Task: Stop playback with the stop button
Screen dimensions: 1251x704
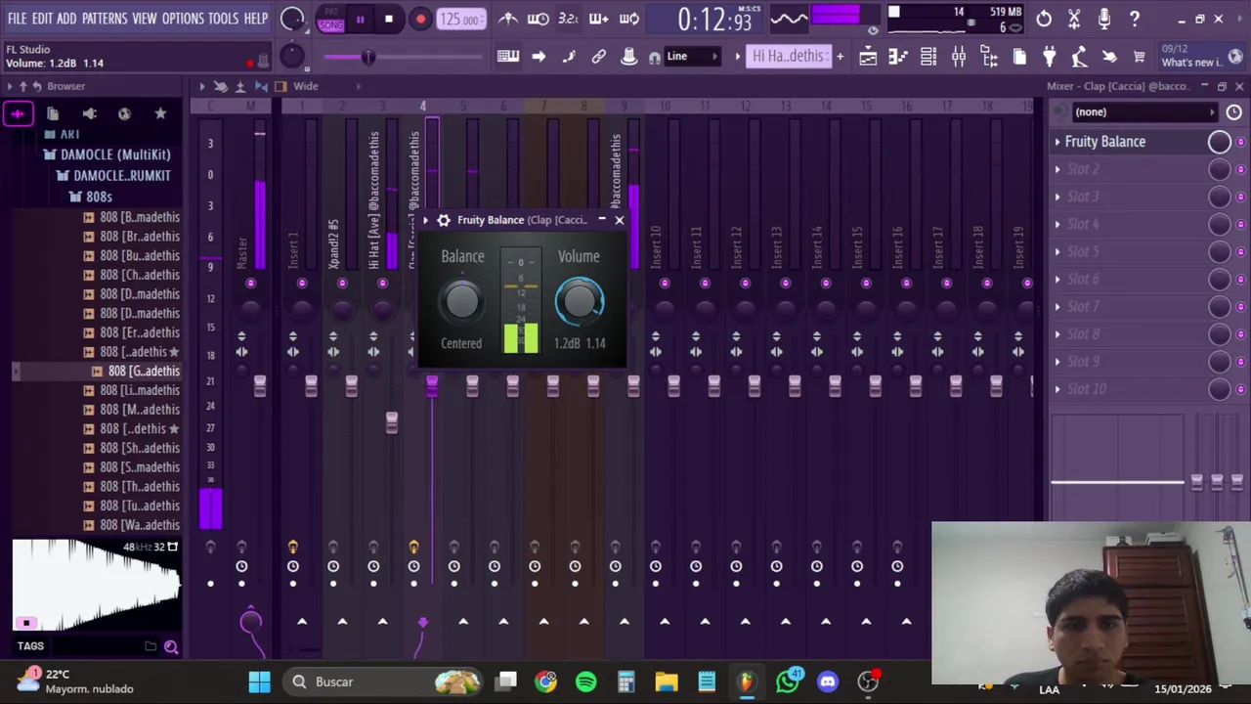Action: pos(389,19)
